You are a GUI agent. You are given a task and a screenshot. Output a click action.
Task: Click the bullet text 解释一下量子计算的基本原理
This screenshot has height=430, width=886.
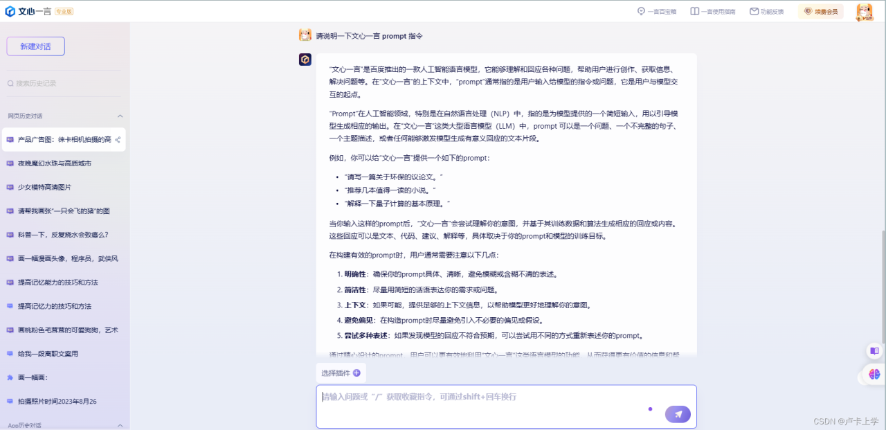397,204
